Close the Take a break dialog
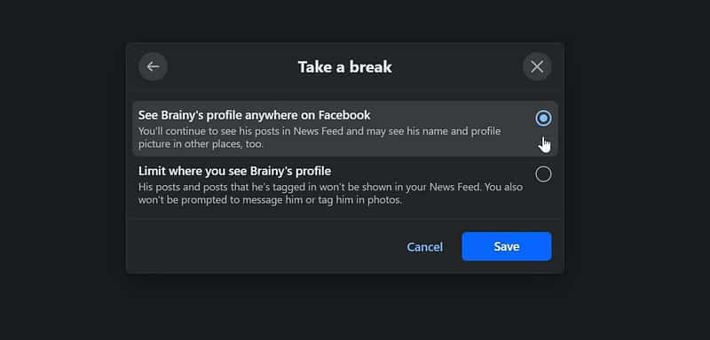Image resolution: width=710 pixels, height=340 pixels. [537, 66]
